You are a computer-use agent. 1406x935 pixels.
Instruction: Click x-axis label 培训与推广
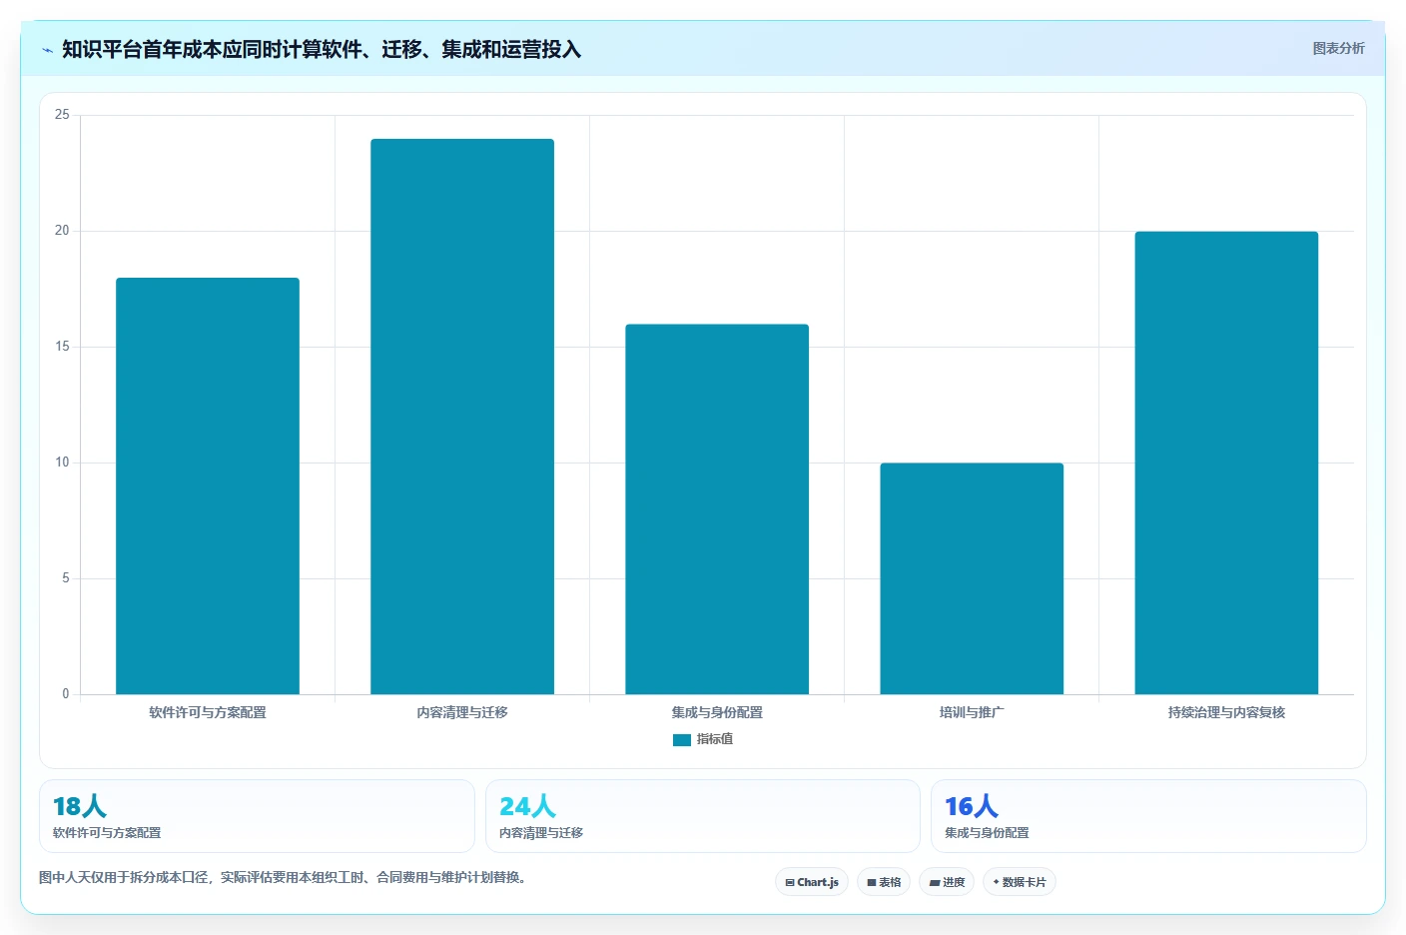coord(972,712)
